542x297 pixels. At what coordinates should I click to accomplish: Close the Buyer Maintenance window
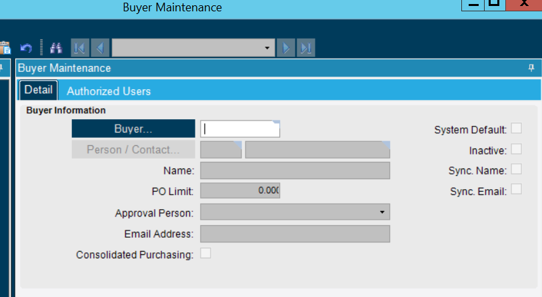click(x=524, y=5)
